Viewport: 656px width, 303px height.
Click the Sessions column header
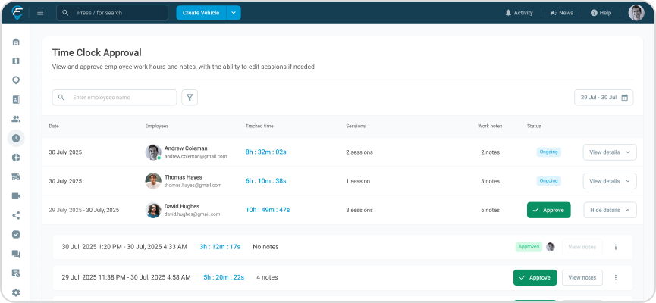point(356,126)
